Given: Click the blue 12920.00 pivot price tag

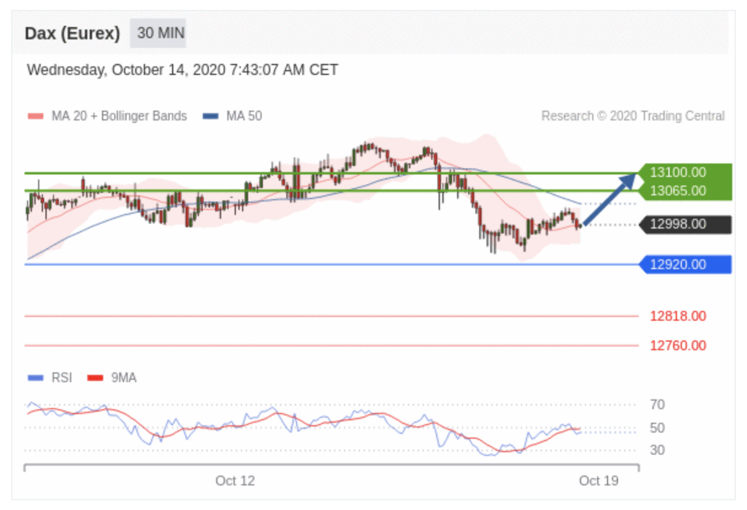Looking at the screenshot, I should tap(685, 265).
